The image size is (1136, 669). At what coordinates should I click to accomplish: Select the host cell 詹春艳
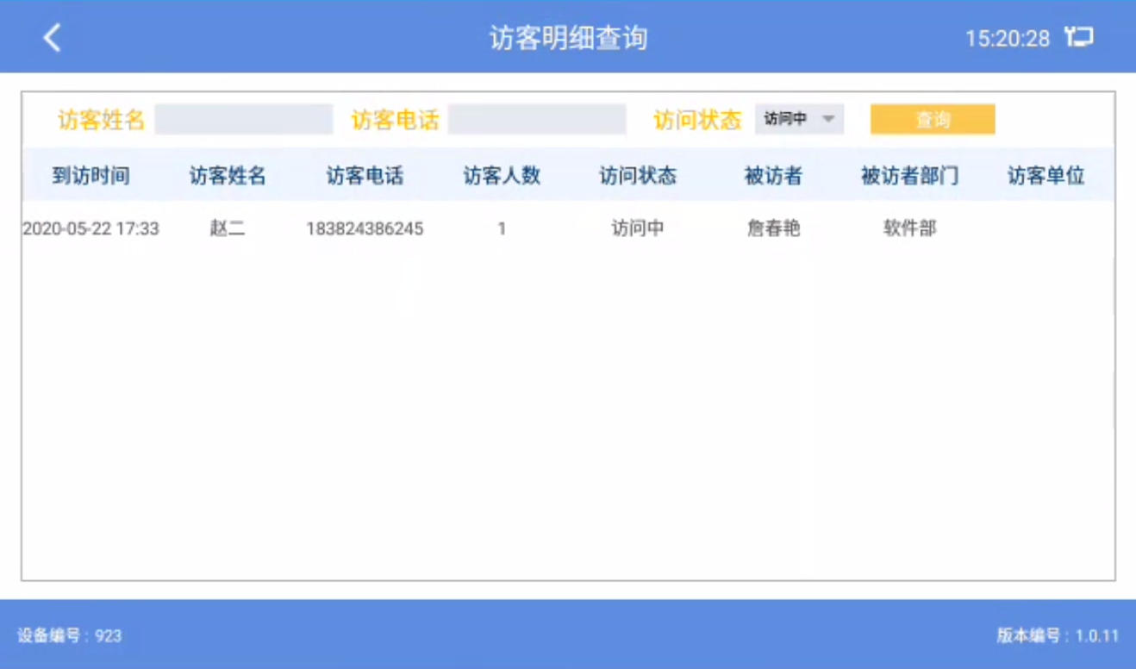coord(774,229)
